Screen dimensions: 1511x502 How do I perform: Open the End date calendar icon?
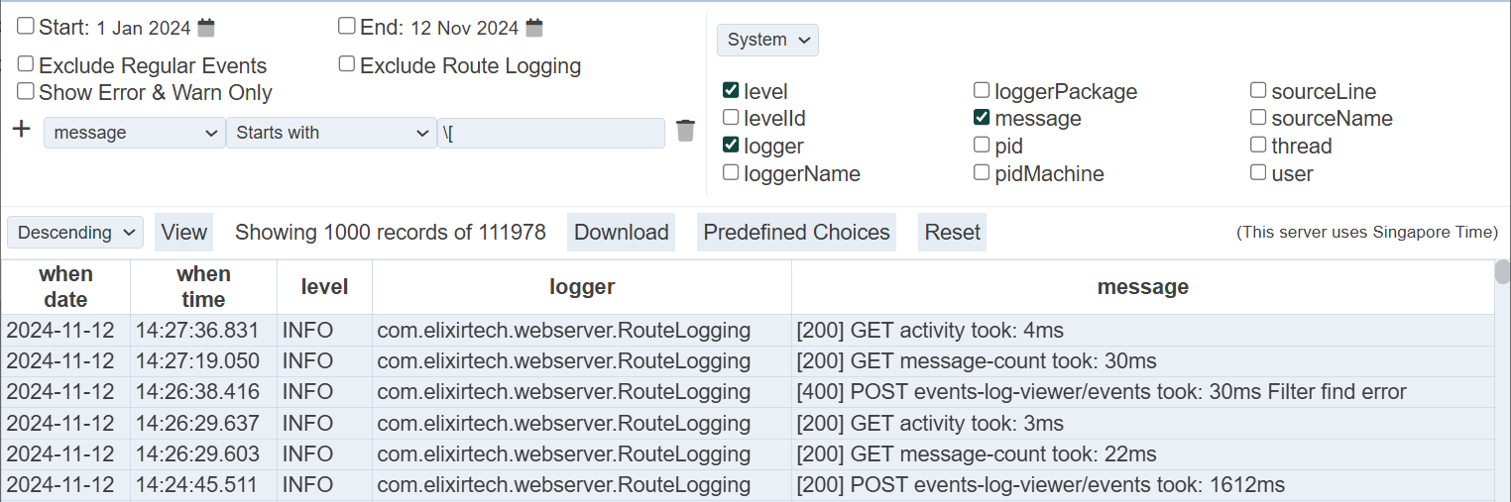tap(534, 28)
